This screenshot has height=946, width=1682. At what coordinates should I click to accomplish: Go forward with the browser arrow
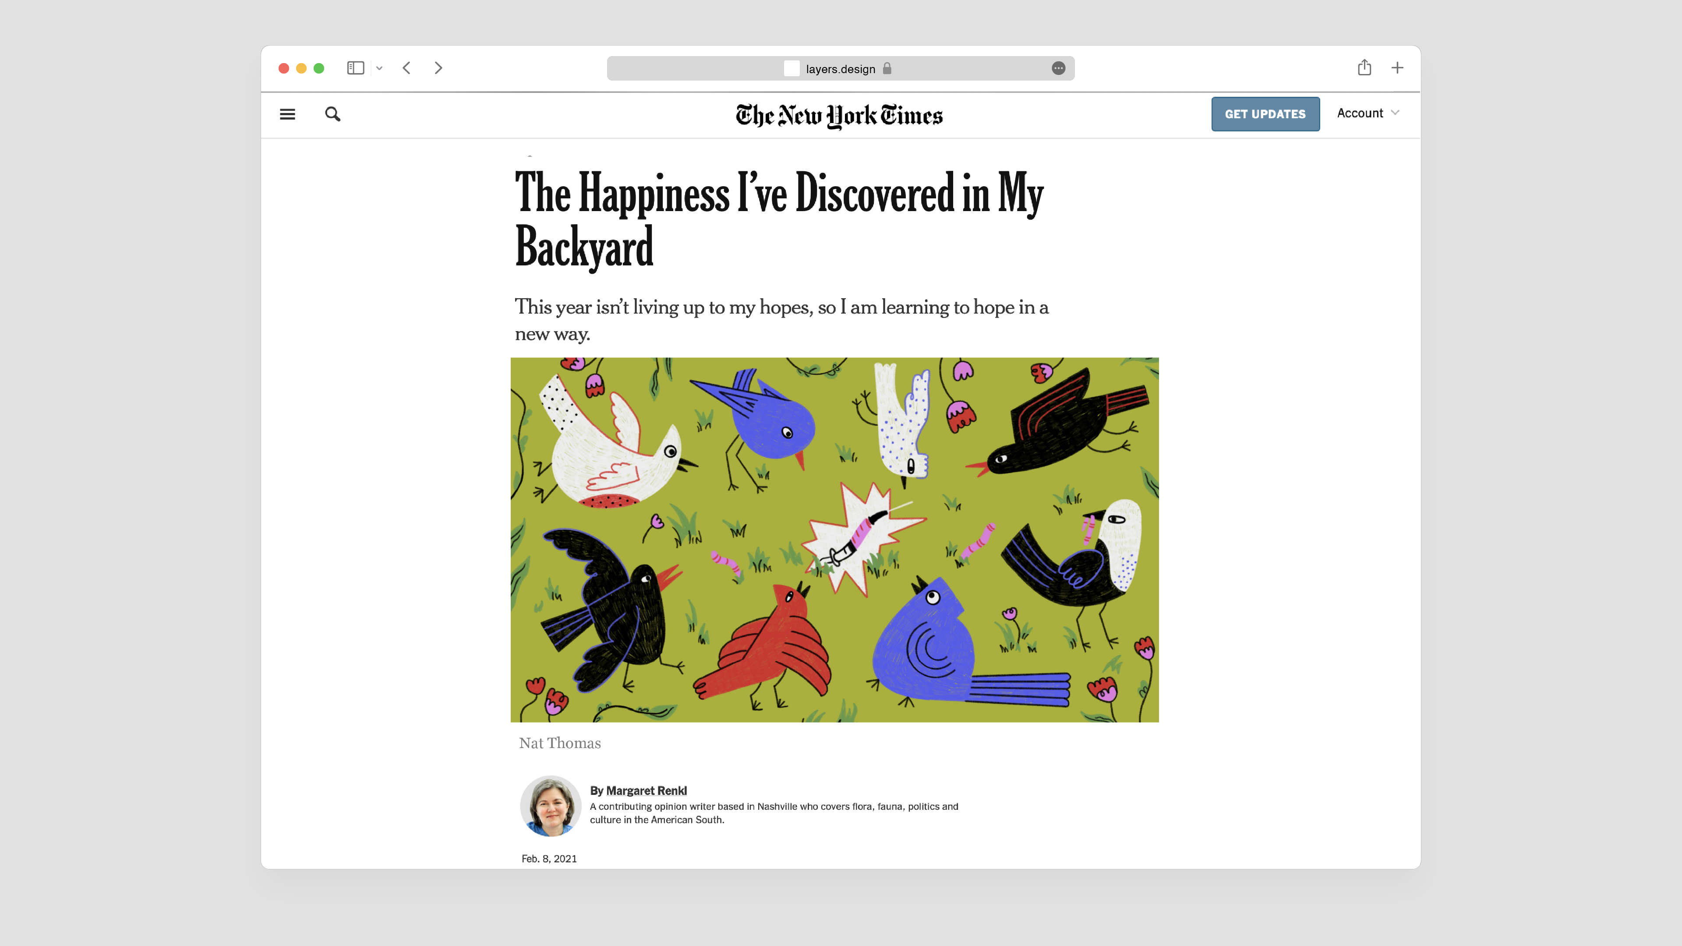439,68
